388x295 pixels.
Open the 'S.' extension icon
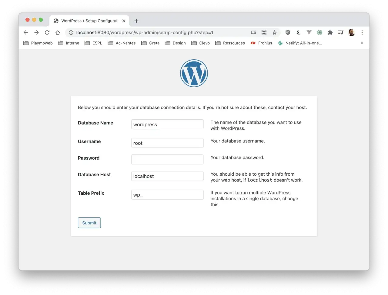tap(299, 32)
